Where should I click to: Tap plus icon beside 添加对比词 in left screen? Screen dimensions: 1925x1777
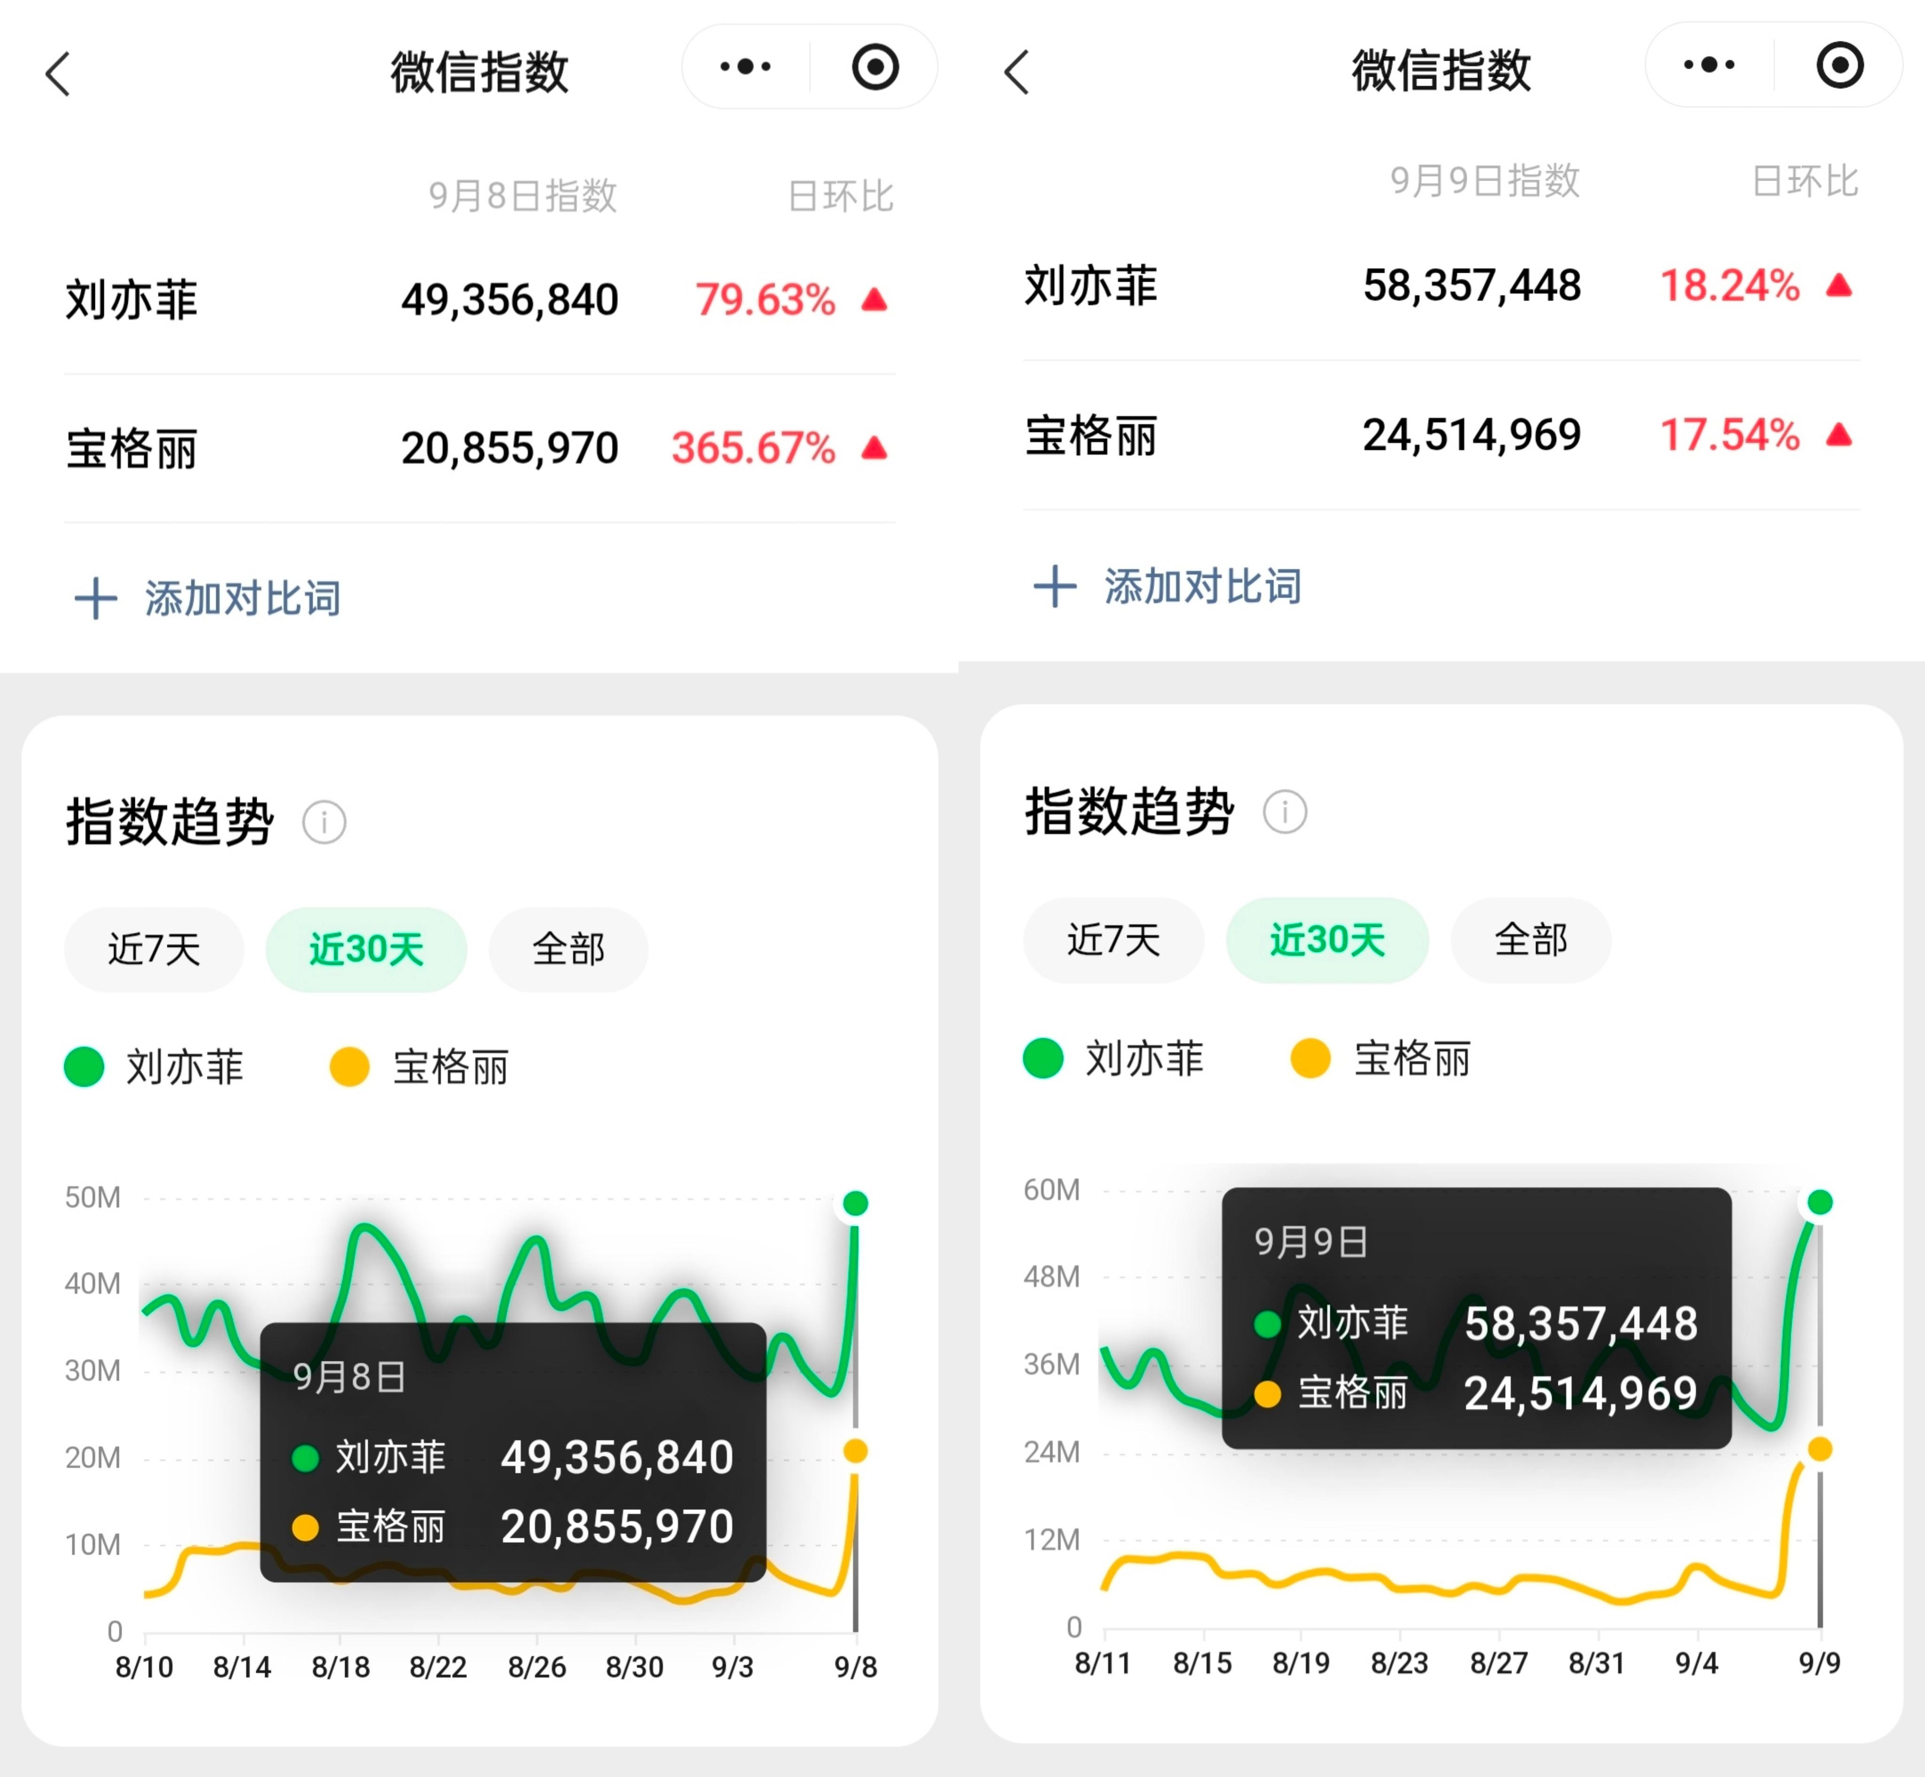click(96, 598)
